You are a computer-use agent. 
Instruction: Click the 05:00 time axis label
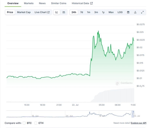tap(102, 105)
